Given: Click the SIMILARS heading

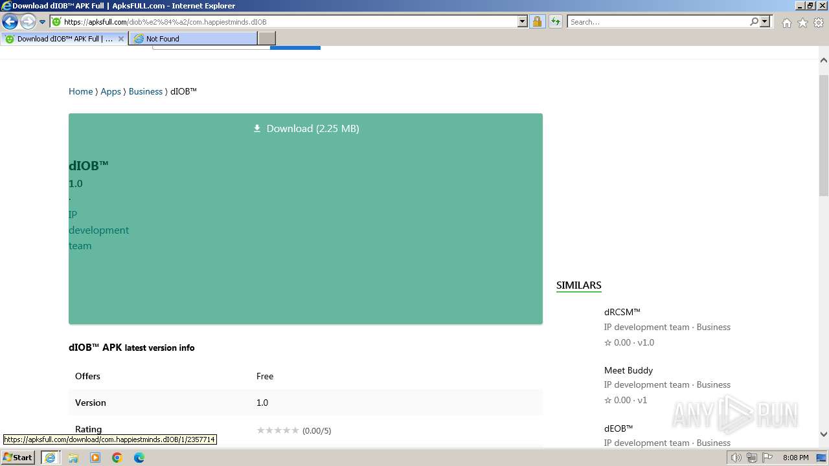Looking at the screenshot, I should (579, 285).
